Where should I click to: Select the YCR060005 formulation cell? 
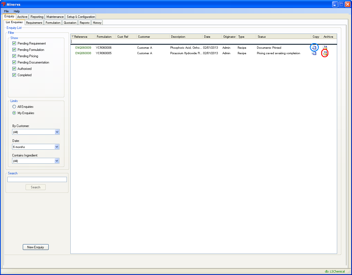(104, 53)
